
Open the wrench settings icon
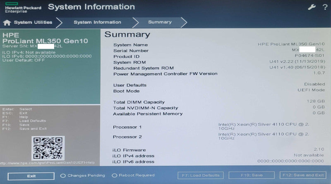click(x=312, y=7)
